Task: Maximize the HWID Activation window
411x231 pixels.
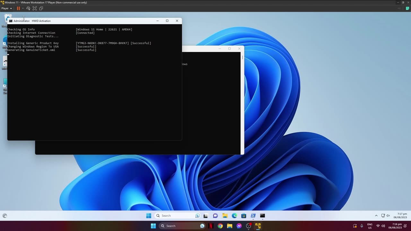Action: 167,21
